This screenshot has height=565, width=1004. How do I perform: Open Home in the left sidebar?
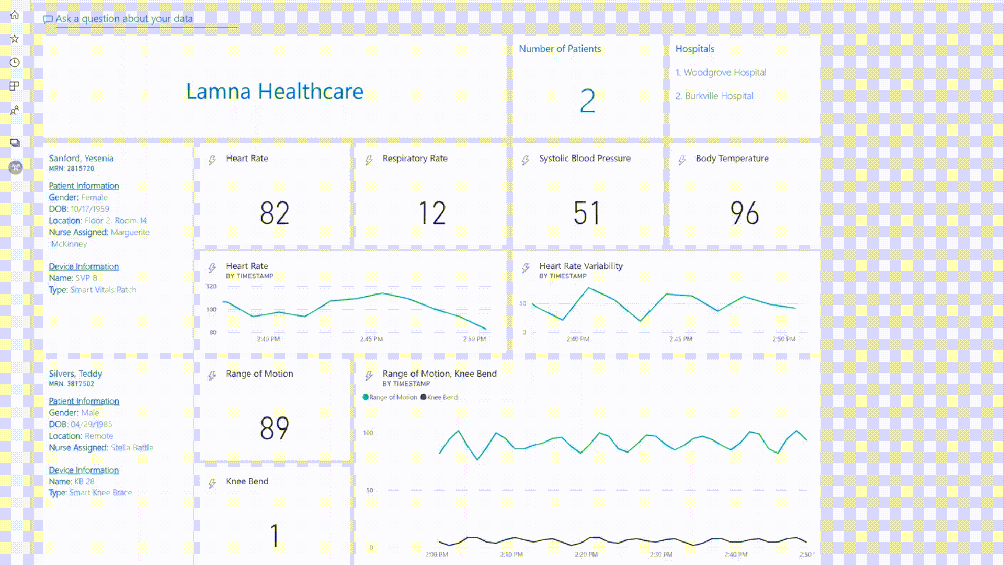(15, 15)
